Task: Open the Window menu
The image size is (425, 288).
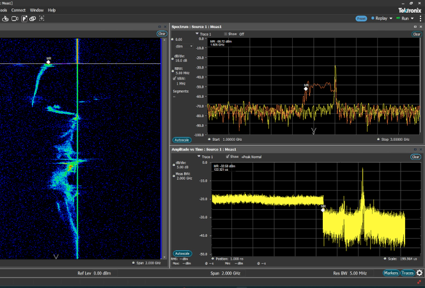Action: point(36,10)
